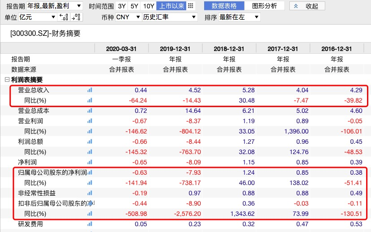This screenshot has height=232, width=371.
Task: Click the increase decimal places icon
Action: (76, 17)
